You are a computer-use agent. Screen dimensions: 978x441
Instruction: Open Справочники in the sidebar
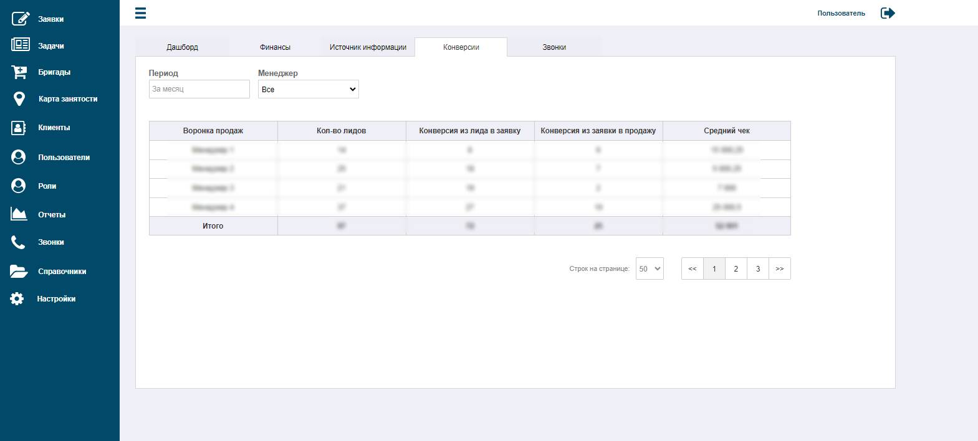click(62, 272)
